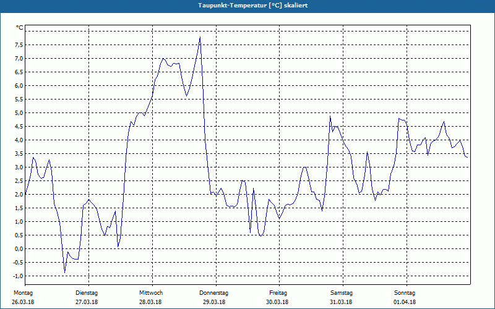Select the 7,0 y-axis label
Screen dimensions: 495x309
pos(19,58)
